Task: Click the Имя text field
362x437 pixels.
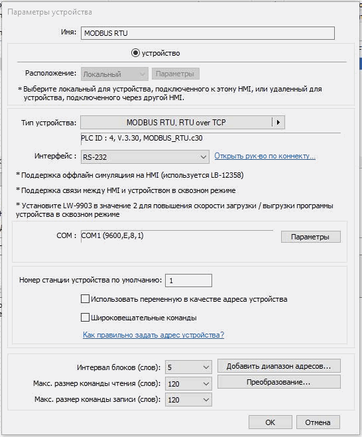Action: [208, 33]
